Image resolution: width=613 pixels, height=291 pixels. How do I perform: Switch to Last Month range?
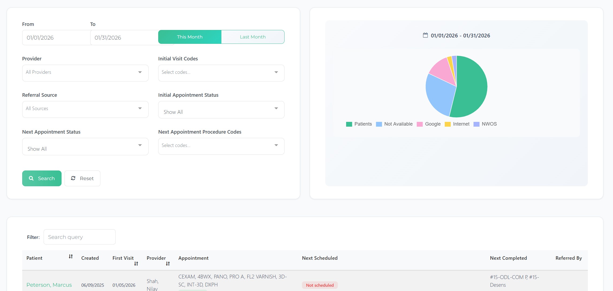coord(252,37)
